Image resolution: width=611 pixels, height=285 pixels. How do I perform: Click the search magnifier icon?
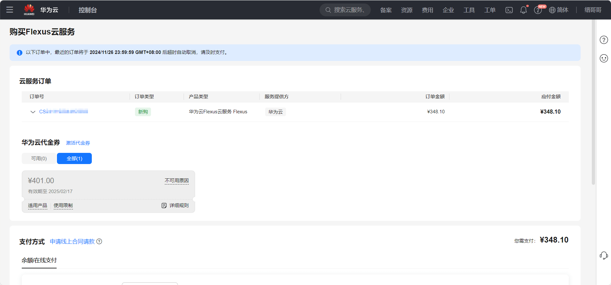pos(328,10)
